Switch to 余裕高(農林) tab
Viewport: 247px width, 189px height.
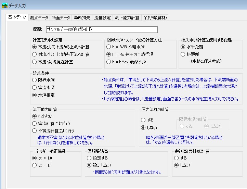(x=155, y=18)
